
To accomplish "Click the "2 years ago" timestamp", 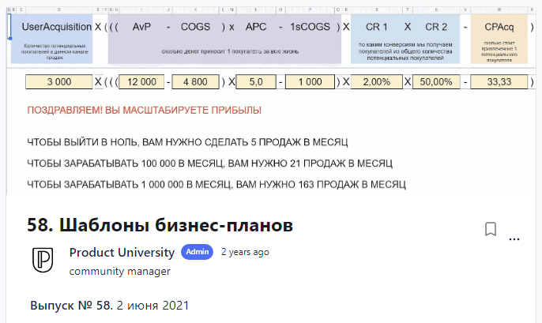I will pos(245,253).
